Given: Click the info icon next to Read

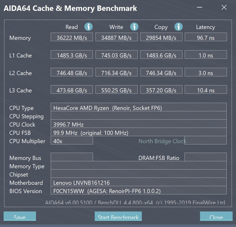Looking at the screenshot, I should tap(89, 27).
